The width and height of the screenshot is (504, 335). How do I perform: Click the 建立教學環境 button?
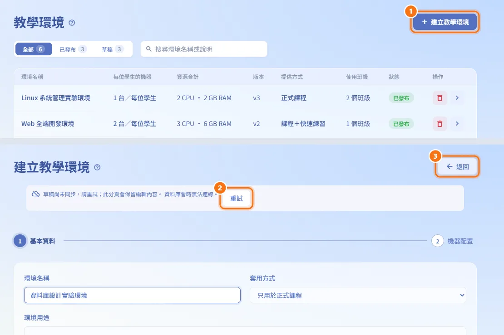[x=445, y=22]
